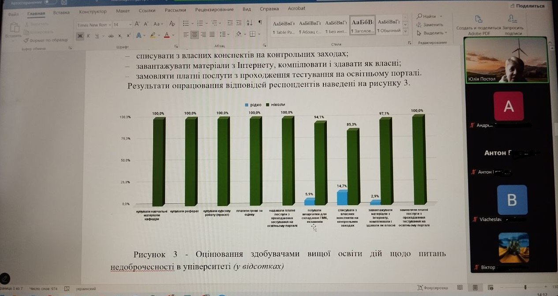Open line spacing options
The width and height of the screenshot is (558, 296).
223,34
